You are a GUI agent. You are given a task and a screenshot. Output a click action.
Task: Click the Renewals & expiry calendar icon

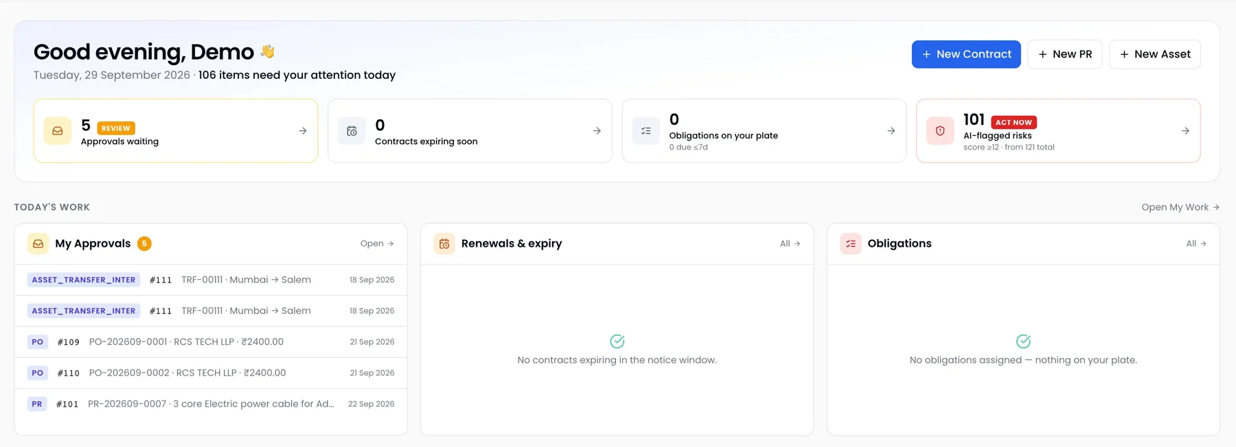[x=444, y=243]
